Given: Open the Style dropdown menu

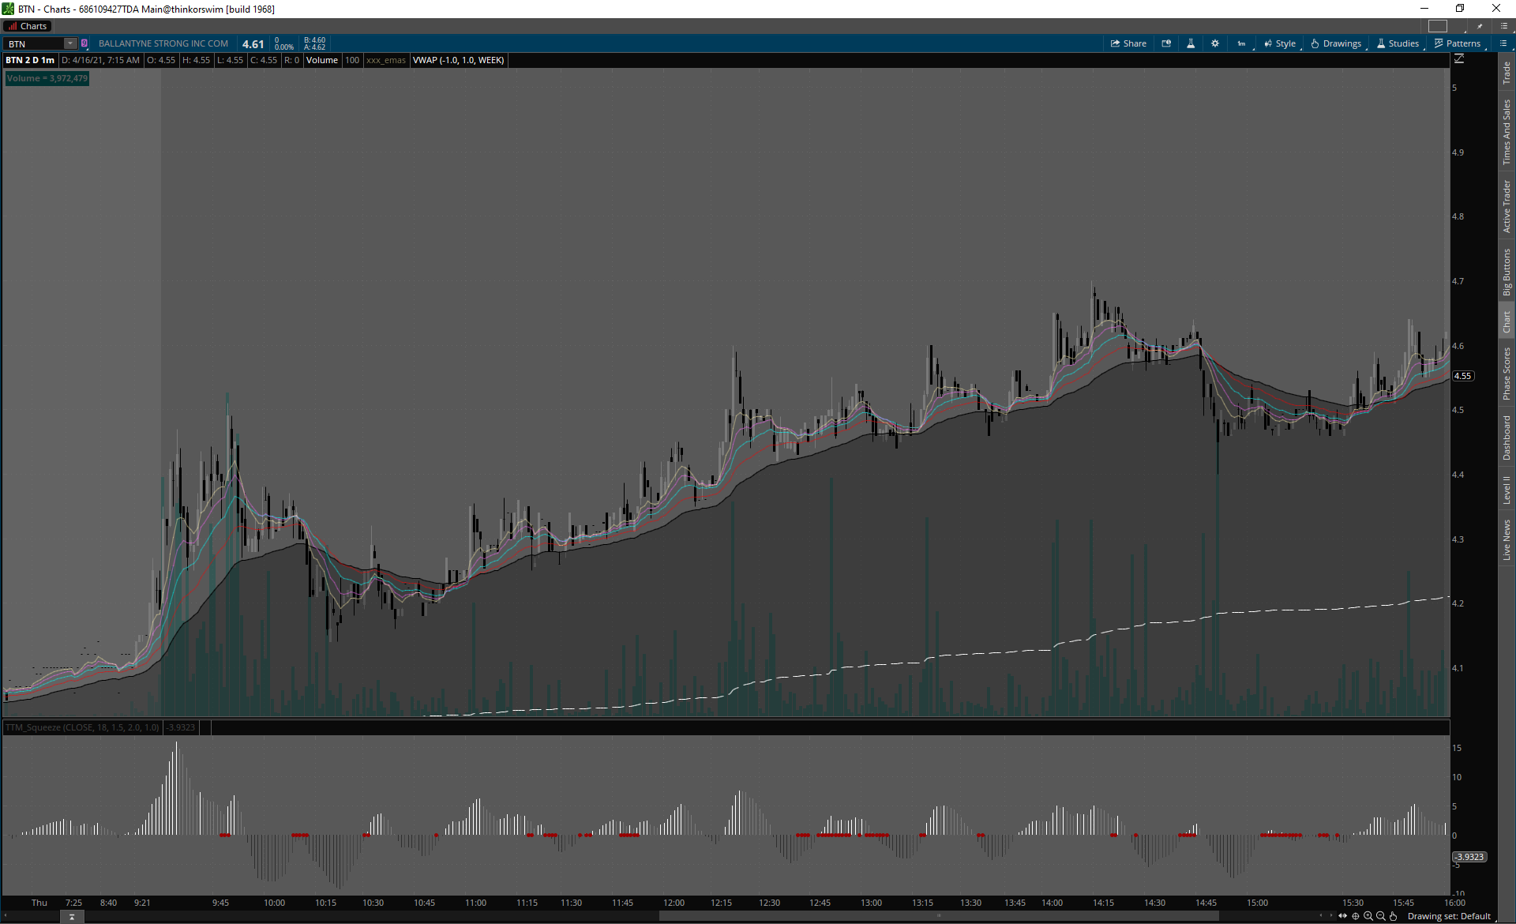Looking at the screenshot, I should click(1280, 43).
